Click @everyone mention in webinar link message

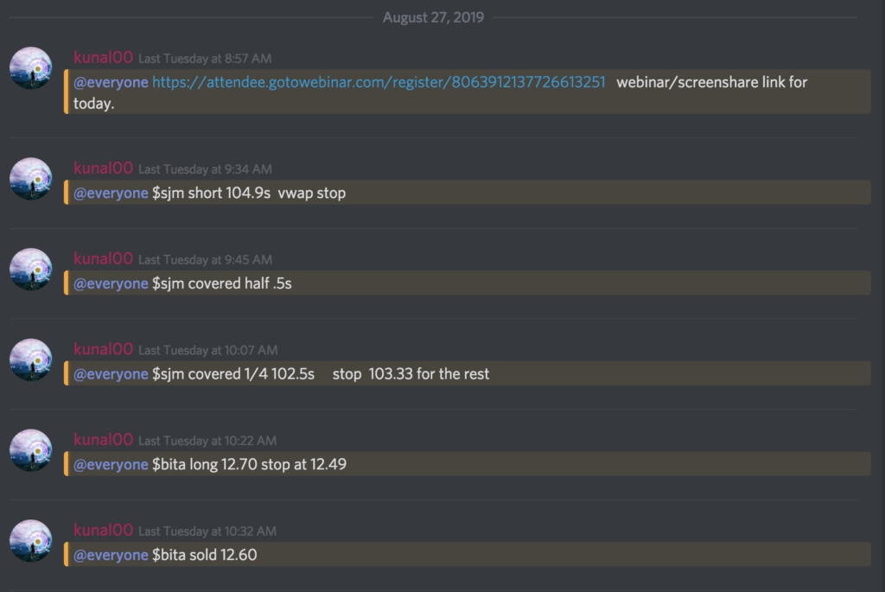pos(111,82)
